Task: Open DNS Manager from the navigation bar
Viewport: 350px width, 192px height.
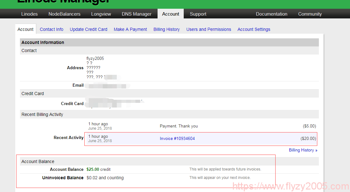Action: point(137,14)
